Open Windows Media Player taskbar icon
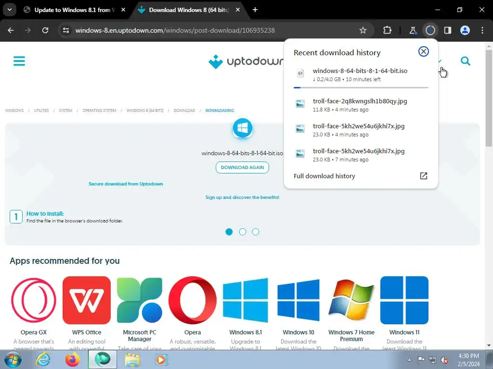 tap(161, 359)
